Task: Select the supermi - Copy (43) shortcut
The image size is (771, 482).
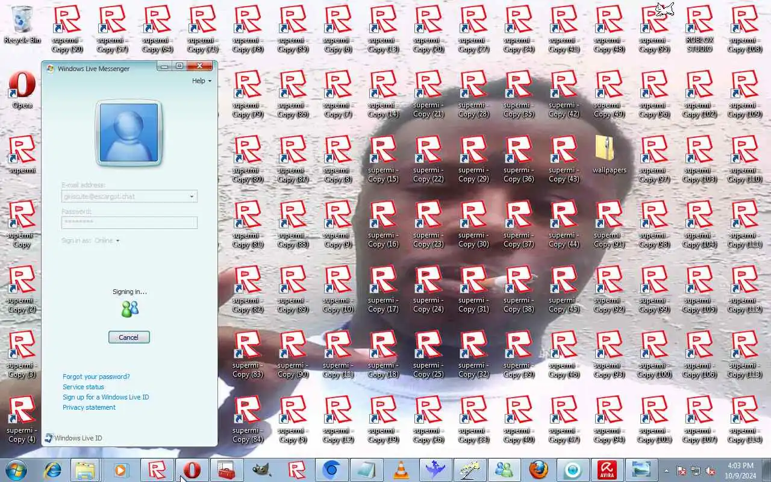Action: pos(564,158)
